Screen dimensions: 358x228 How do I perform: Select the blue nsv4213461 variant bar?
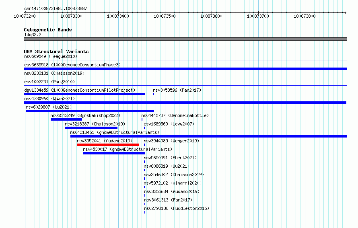pos(208,136)
